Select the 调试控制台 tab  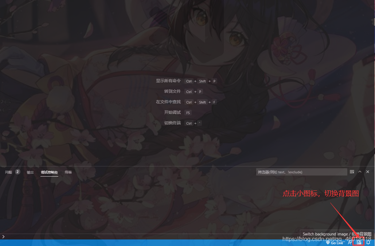(49, 172)
